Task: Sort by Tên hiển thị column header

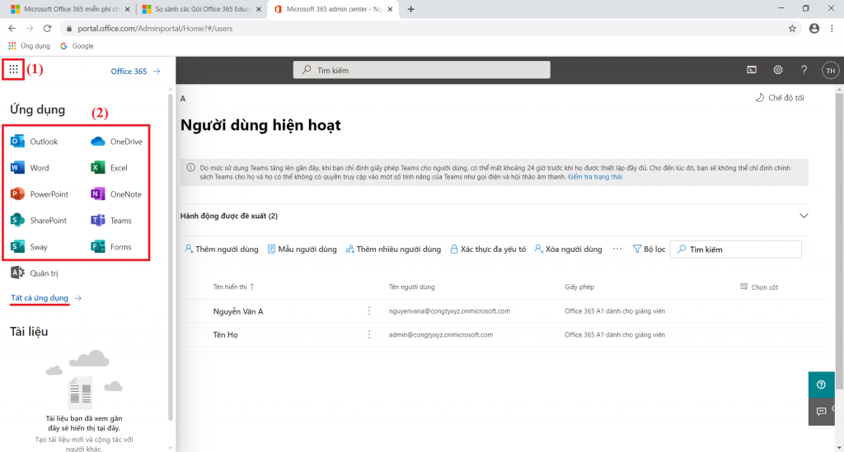Action: [233, 287]
